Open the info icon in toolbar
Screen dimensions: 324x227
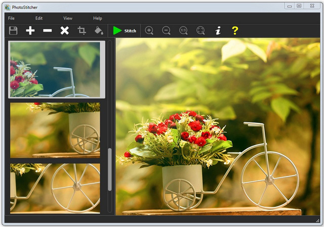(218, 31)
